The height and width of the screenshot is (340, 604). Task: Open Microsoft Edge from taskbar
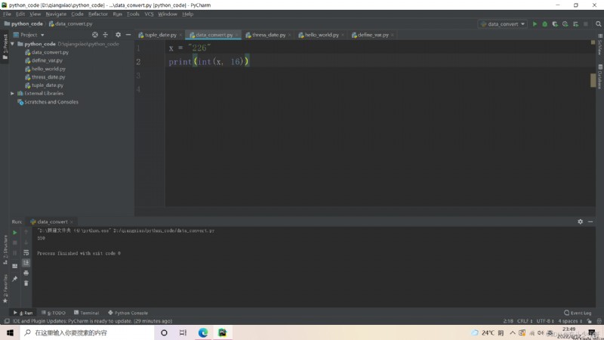coord(203,332)
